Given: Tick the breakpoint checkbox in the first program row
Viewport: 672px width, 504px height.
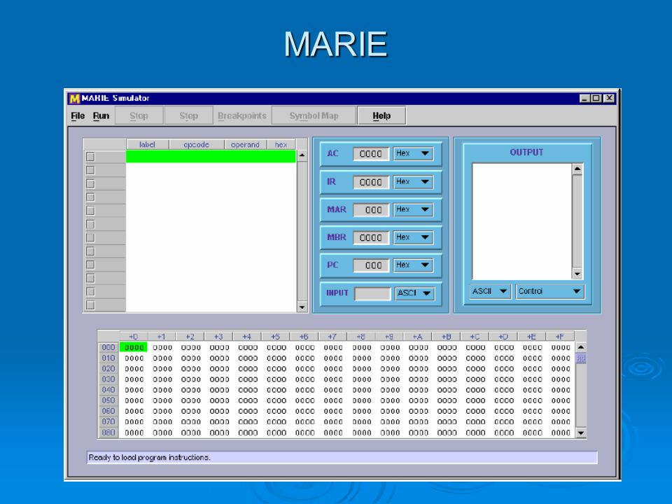Looking at the screenshot, I should (90, 156).
